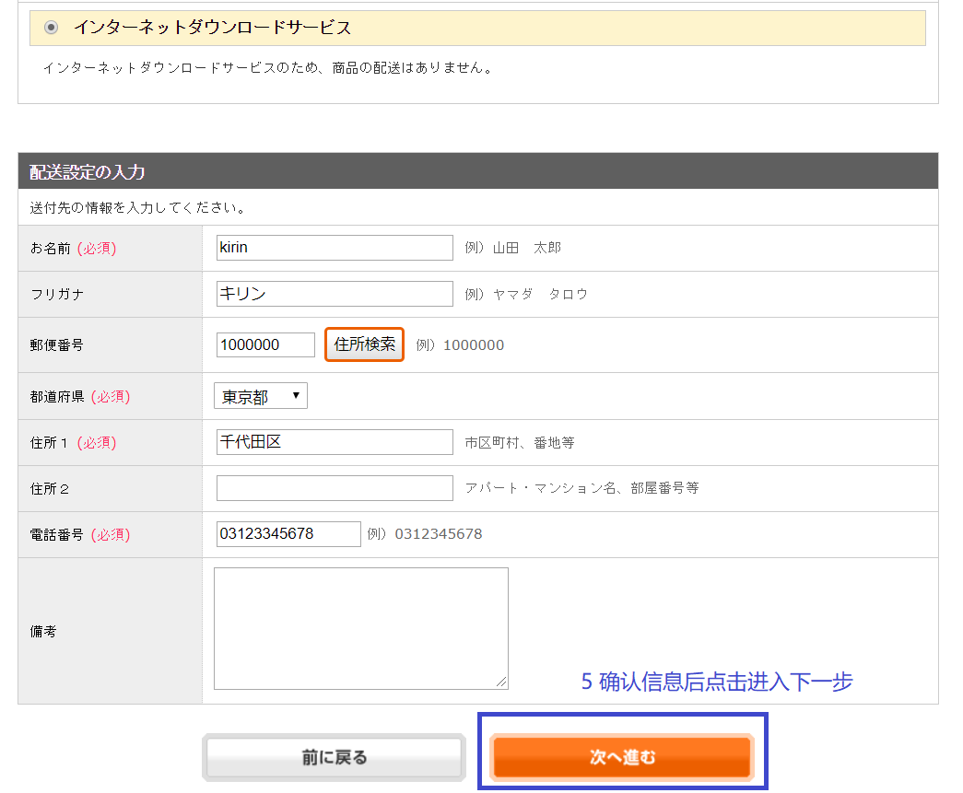Click the 備考 row label

click(43, 632)
